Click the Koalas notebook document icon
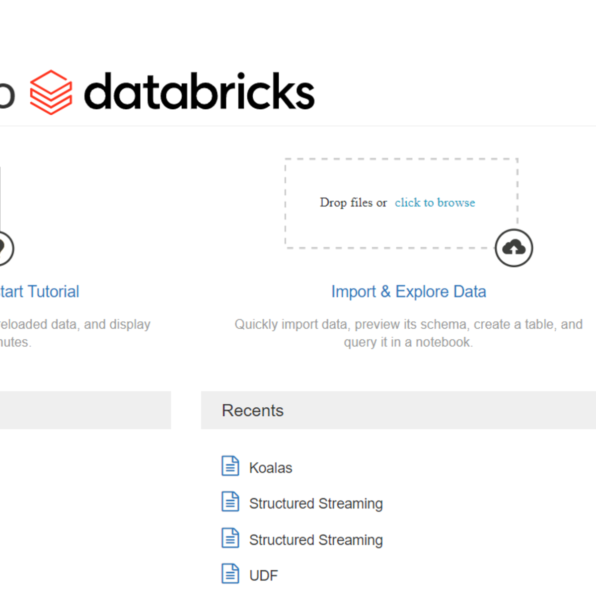The height and width of the screenshot is (596, 596). tap(230, 466)
